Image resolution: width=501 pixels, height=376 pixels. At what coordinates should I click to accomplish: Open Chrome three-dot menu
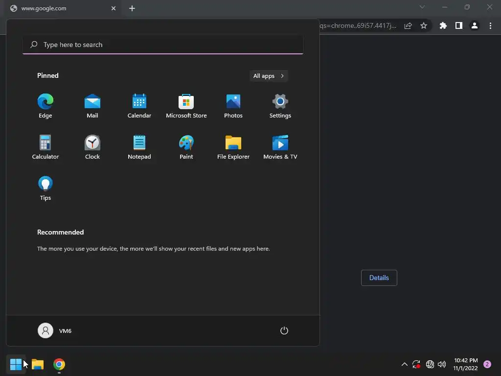[490, 25]
